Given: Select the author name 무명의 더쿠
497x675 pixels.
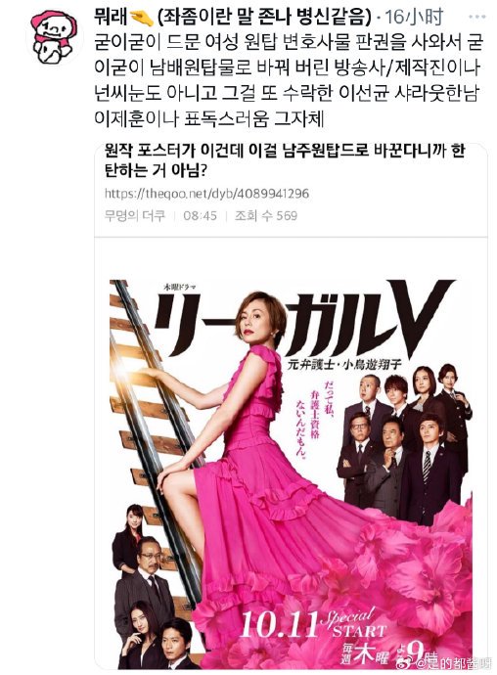Looking at the screenshot, I should [x=135, y=215].
